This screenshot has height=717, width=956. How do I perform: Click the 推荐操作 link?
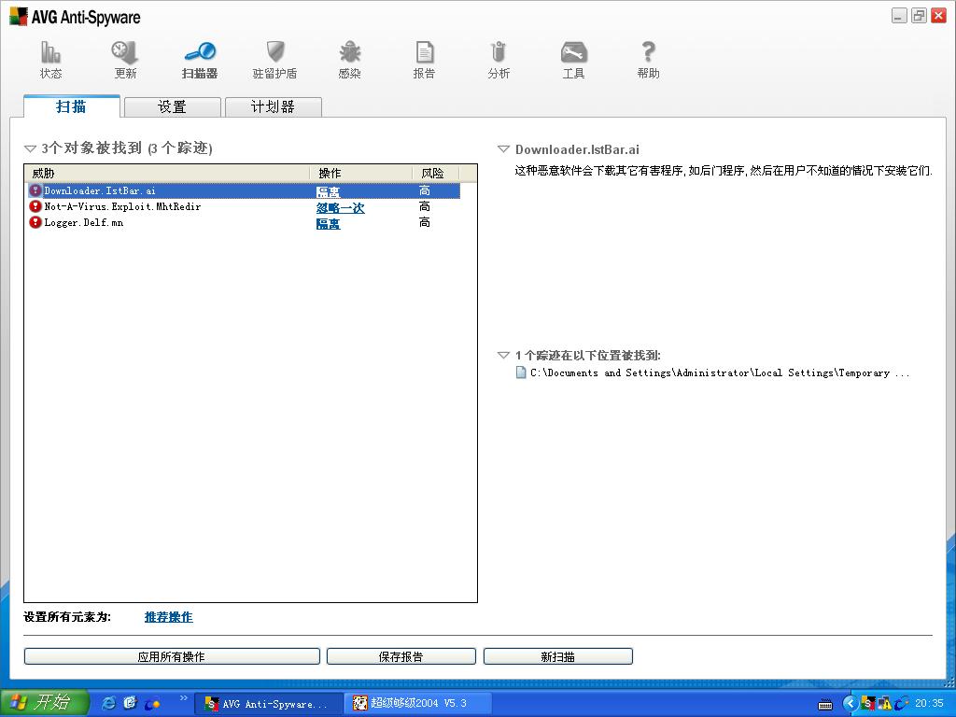(168, 617)
